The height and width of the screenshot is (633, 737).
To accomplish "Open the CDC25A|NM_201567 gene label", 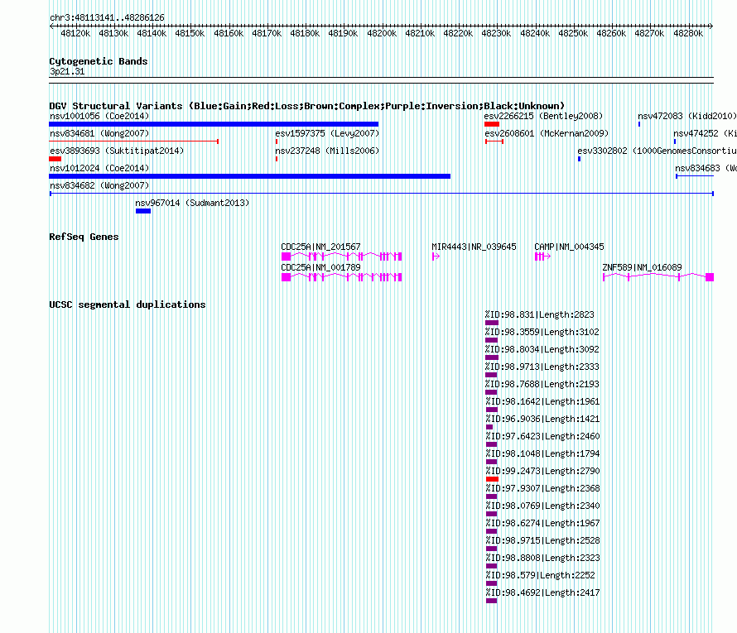I will [x=320, y=247].
